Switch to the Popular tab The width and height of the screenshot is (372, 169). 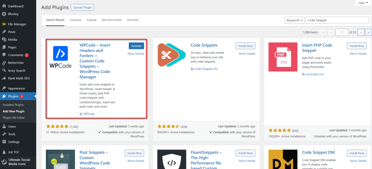[92, 20]
